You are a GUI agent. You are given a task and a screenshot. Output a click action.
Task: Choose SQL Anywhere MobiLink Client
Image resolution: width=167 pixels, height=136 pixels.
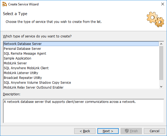pyautogui.click(x=26, y=68)
